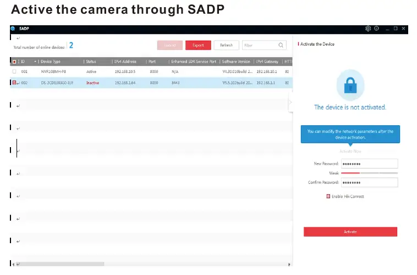Image resolution: width=417 pixels, height=275 pixels.
Task: Maximize the SADP window
Action: [396, 29]
